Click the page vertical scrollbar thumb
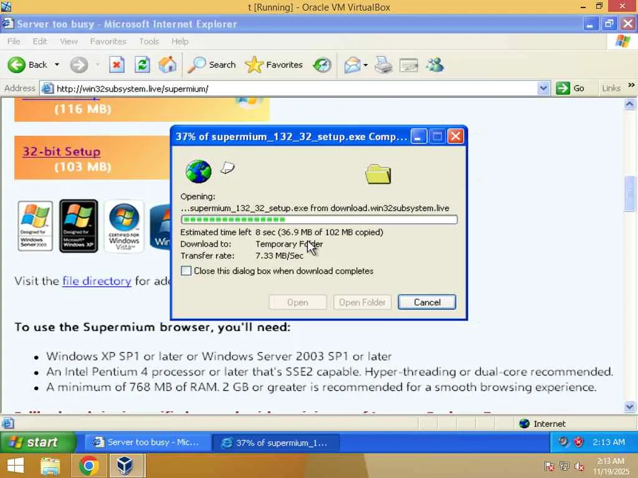Screen dimensions: 638x478 (630, 194)
